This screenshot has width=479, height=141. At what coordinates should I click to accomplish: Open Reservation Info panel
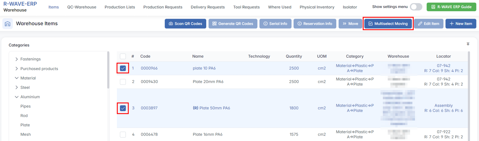(315, 24)
